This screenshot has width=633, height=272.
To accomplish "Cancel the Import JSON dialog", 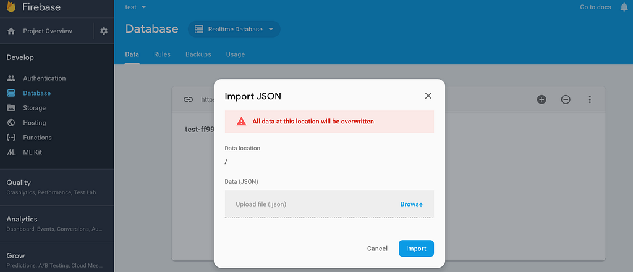I will 377,249.
